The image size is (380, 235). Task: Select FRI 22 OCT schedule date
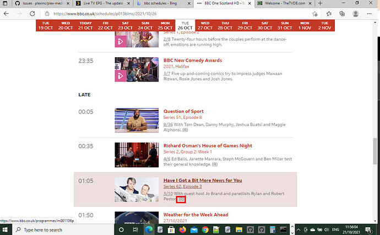coord(105,25)
